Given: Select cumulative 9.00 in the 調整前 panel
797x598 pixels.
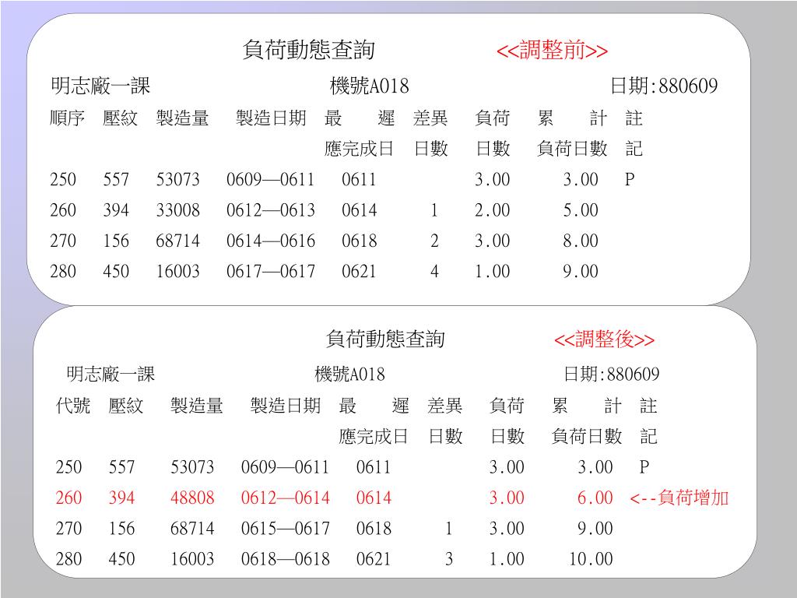Looking at the screenshot, I should [581, 271].
